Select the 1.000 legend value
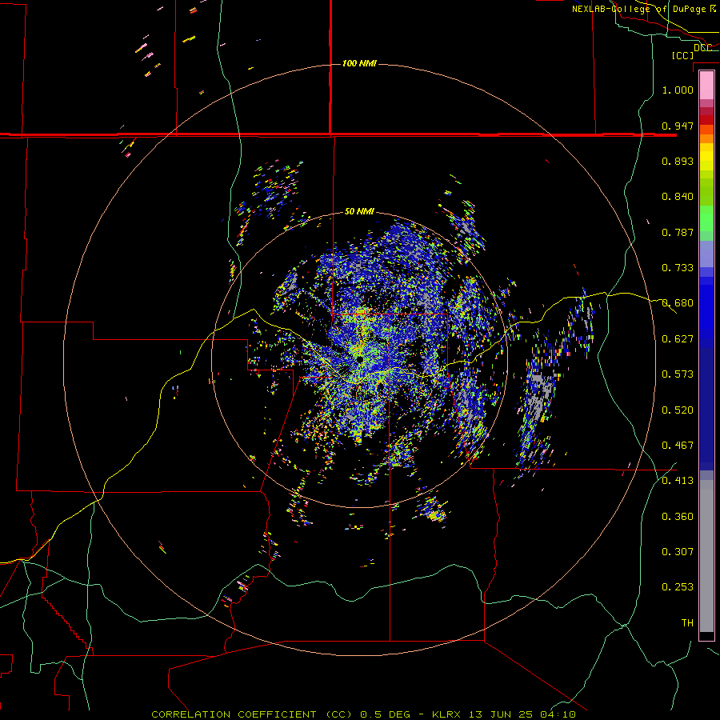Viewport: 720px width, 720px height. coord(678,90)
